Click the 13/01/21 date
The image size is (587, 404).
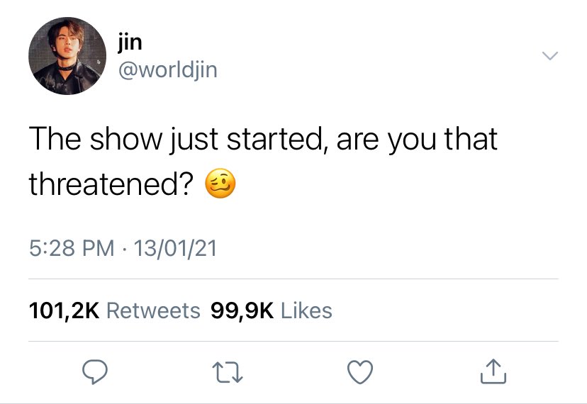tap(175, 248)
